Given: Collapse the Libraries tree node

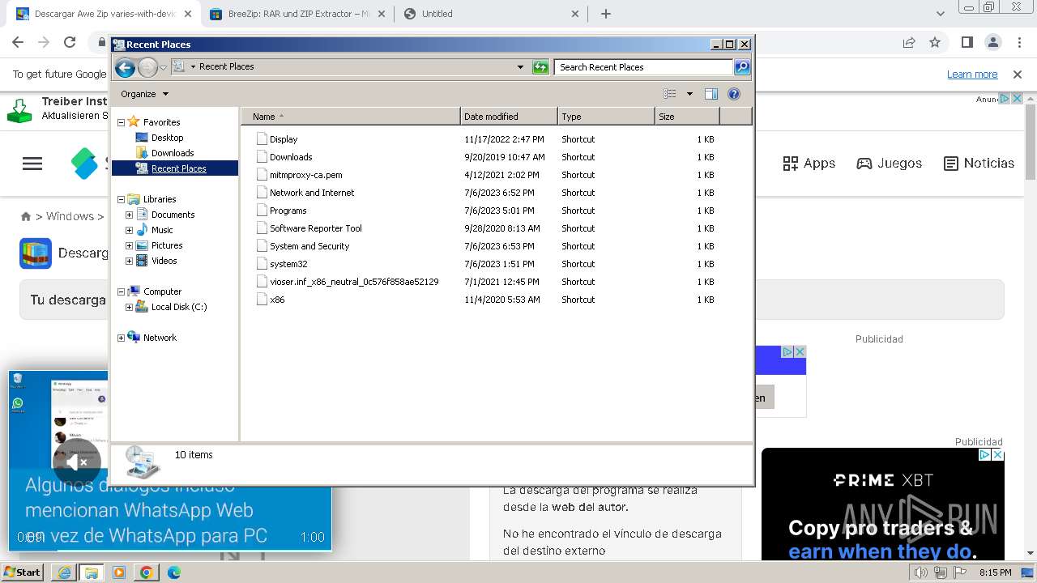Looking at the screenshot, I should tap(121, 199).
